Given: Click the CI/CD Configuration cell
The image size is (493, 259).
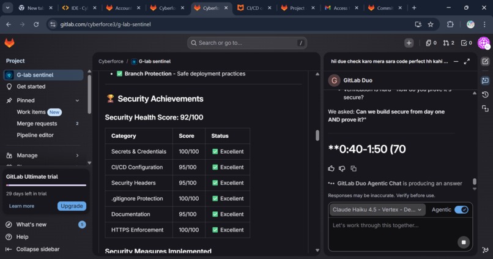Looking at the screenshot, I should [139, 167].
